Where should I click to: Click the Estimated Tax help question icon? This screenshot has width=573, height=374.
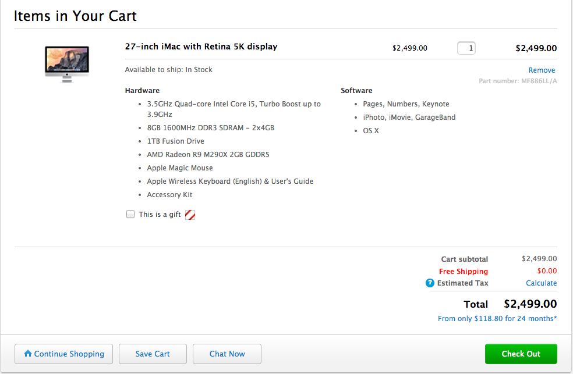pyautogui.click(x=430, y=283)
